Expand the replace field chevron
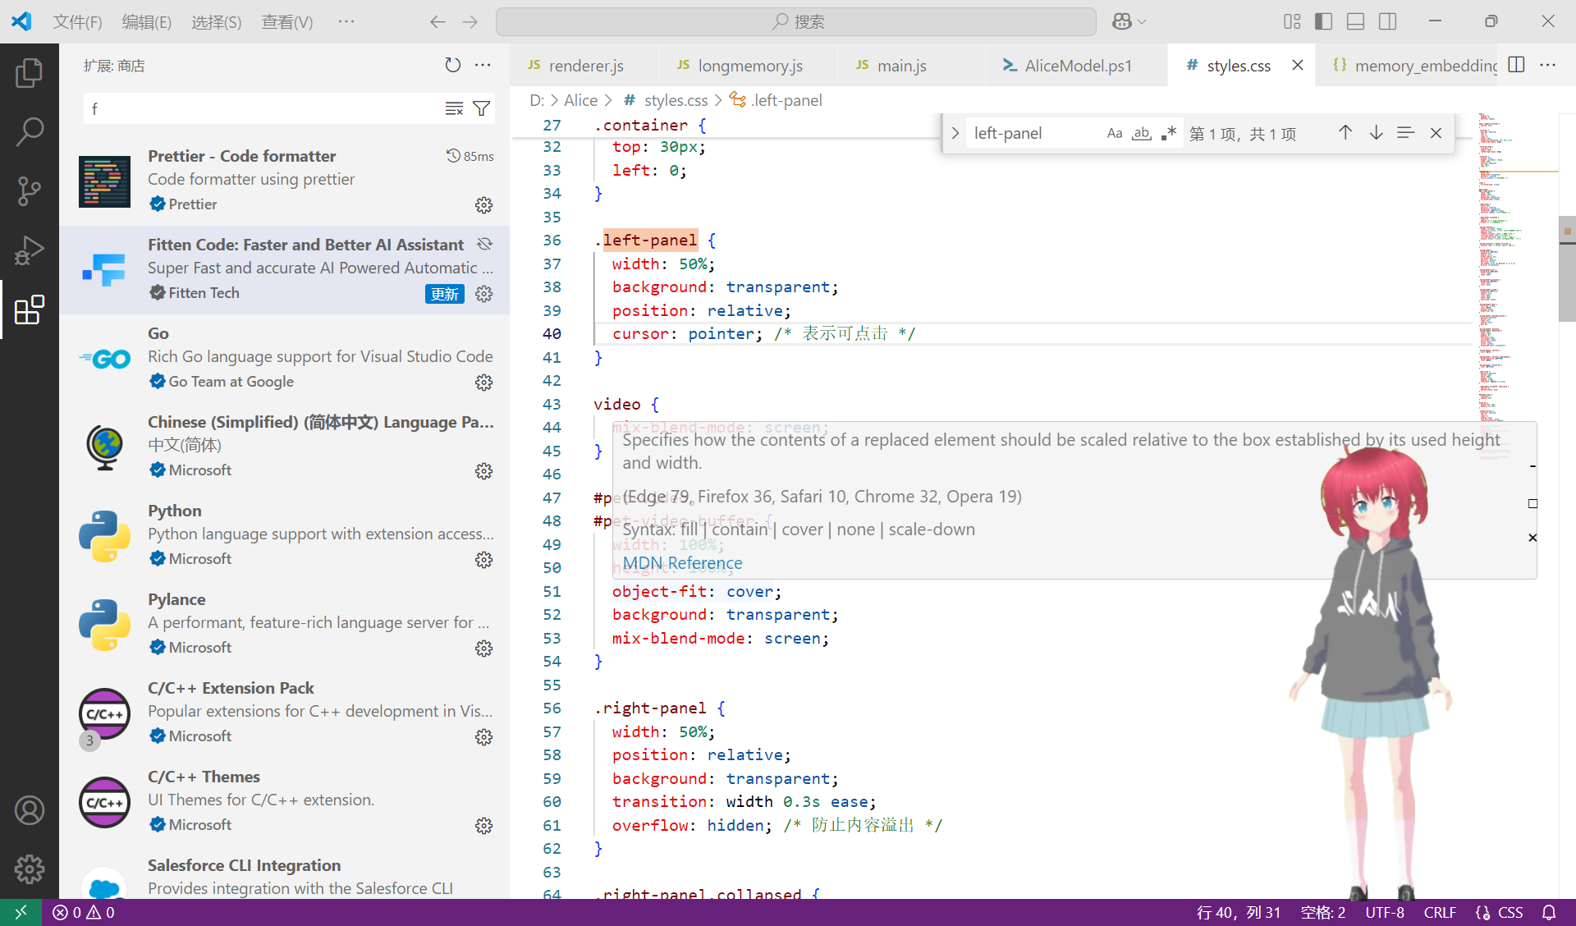 click(x=955, y=133)
